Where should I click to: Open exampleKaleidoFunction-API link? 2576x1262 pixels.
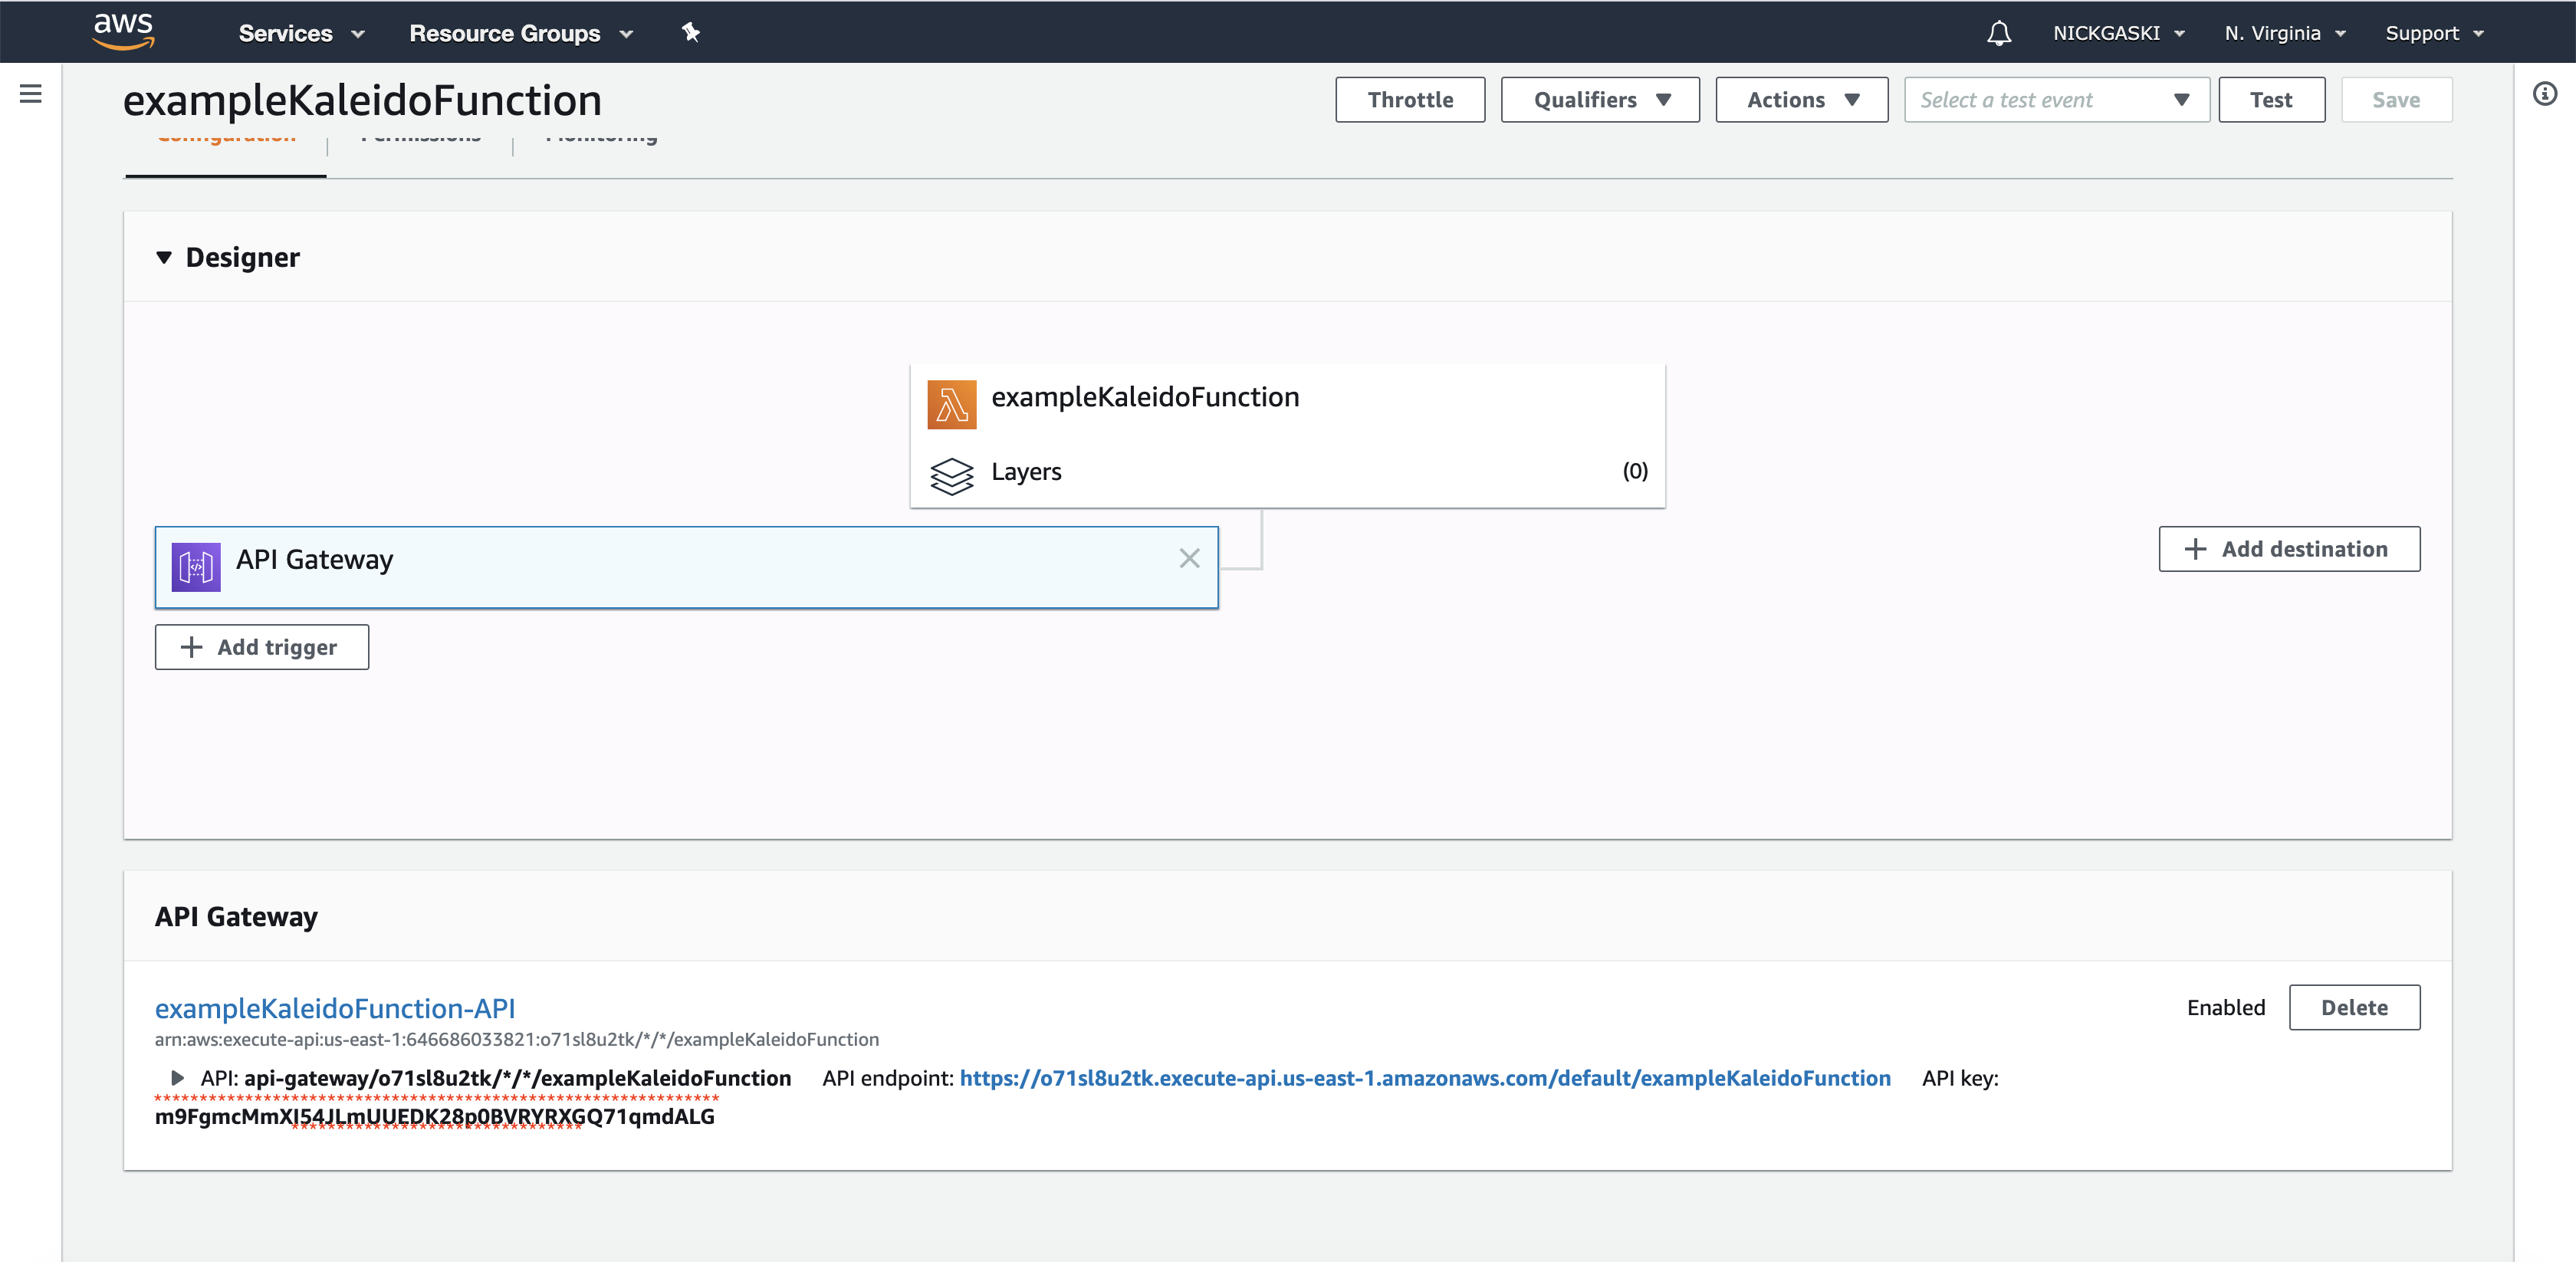pos(335,1008)
